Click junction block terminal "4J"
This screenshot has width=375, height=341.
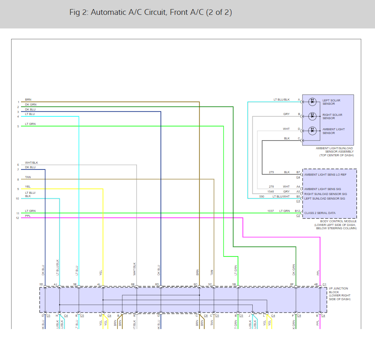[x=55, y=285]
